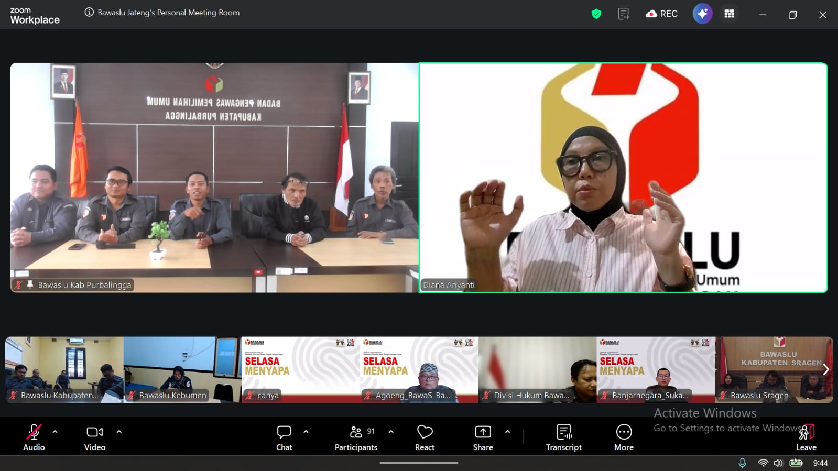Viewport: 838px width, 471px height.
Task: Open the Wi-Fi network tray icon
Action: pyautogui.click(x=763, y=463)
